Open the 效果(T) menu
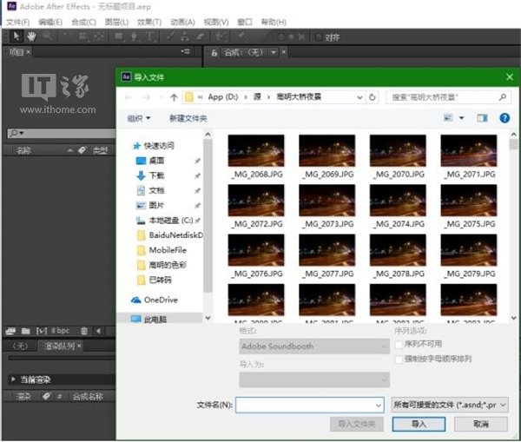The image size is (521, 442). pyautogui.click(x=149, y=23)
